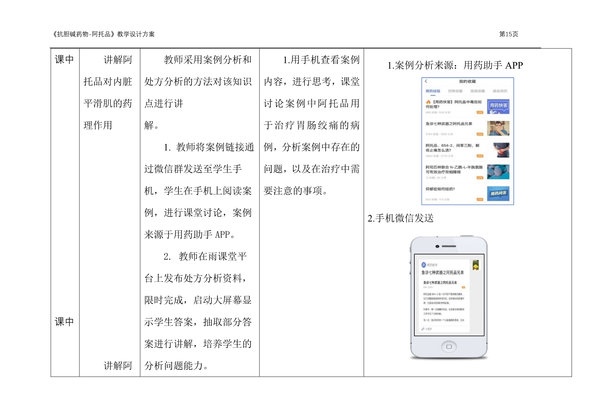Click the 小程序 mini-program icon
The height and width of the screenshot is (417, 590).
coord(423,329)
